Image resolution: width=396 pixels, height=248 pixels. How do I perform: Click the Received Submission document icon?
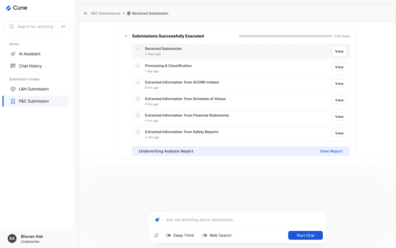tap(129, 13)
